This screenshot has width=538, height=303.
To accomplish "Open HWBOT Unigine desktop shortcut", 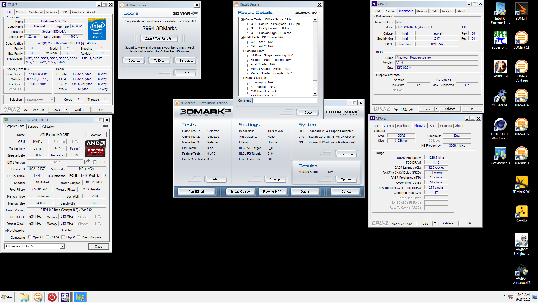I will (521, 244).
